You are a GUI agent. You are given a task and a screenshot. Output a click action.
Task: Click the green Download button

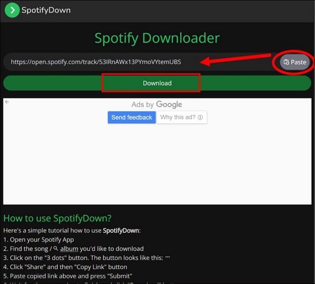click(157, 83)
